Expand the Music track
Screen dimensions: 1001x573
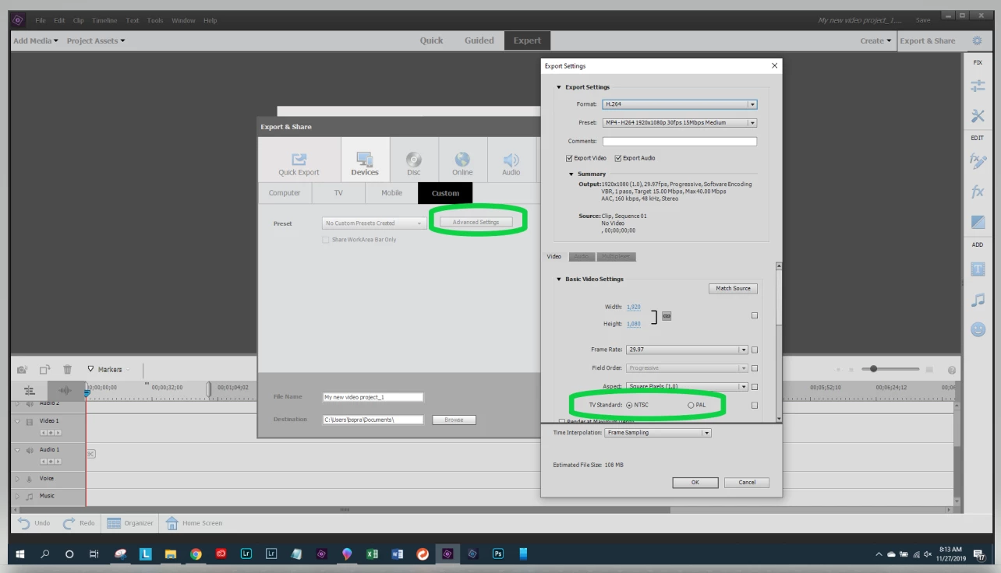[x=17, y=496]
